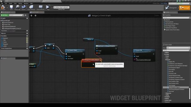The image size is (191, 107).
Task: Click the Request variable getter node
Action: coord(88,40)
